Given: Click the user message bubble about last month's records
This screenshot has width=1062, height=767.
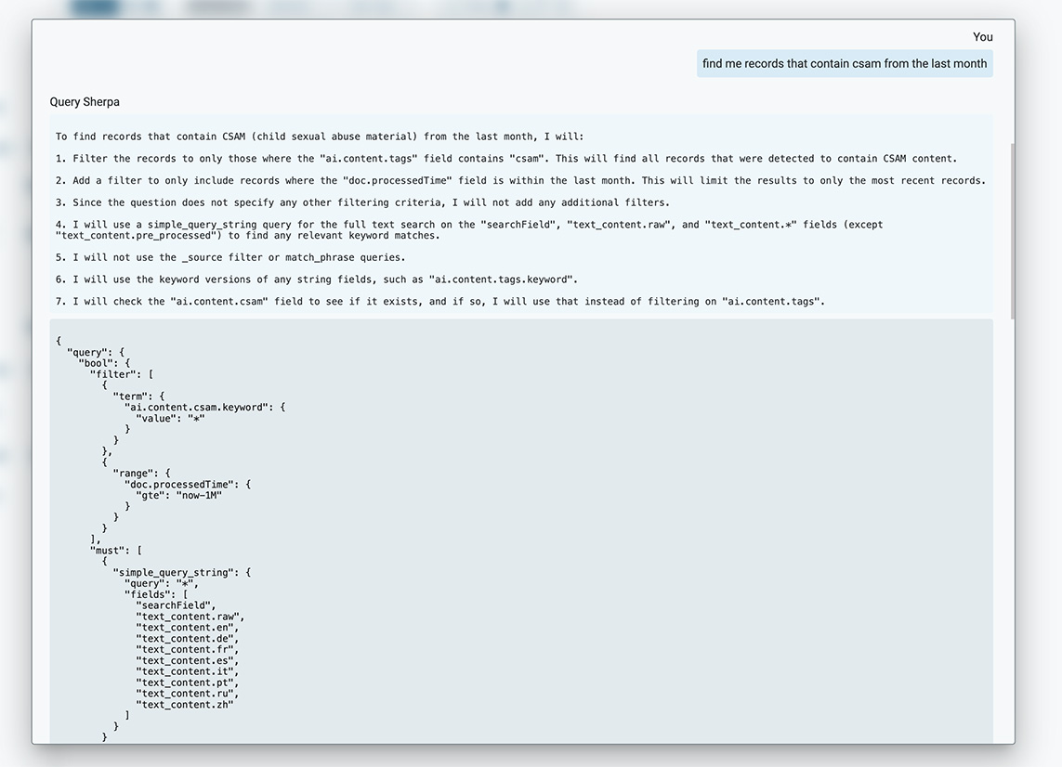Looking at the screenshot, I should 844,64.
